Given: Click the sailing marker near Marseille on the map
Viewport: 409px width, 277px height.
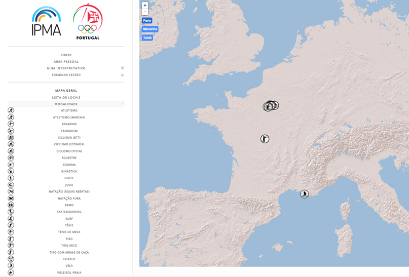Looking at the screenshot, I should 304,194.
